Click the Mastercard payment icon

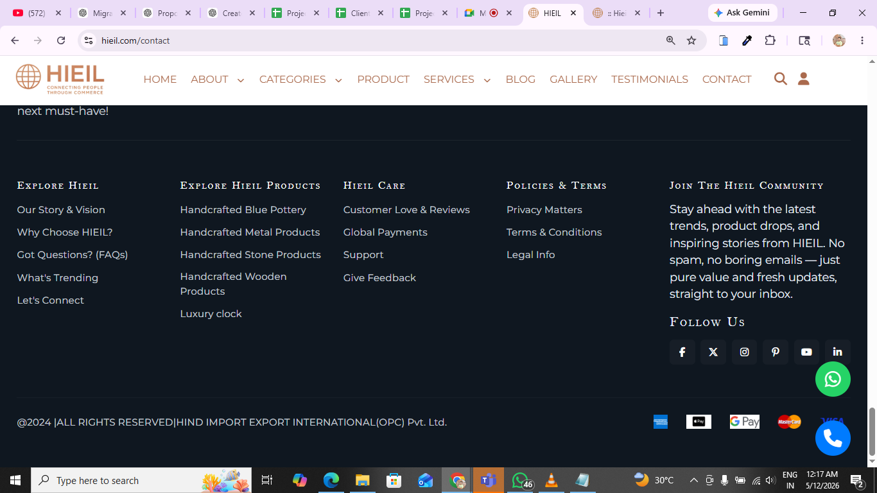click(789, 422)
